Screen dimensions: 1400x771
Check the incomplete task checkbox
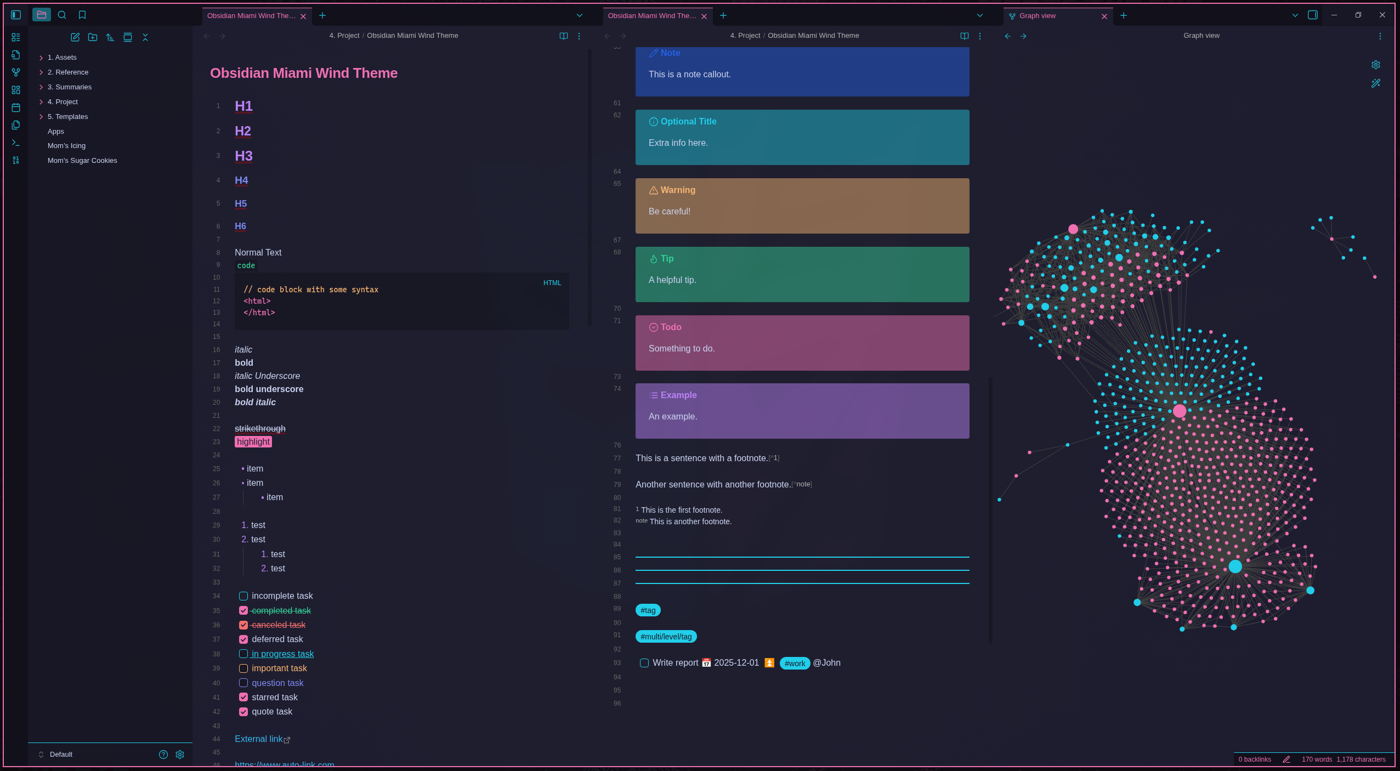[243, 596]
